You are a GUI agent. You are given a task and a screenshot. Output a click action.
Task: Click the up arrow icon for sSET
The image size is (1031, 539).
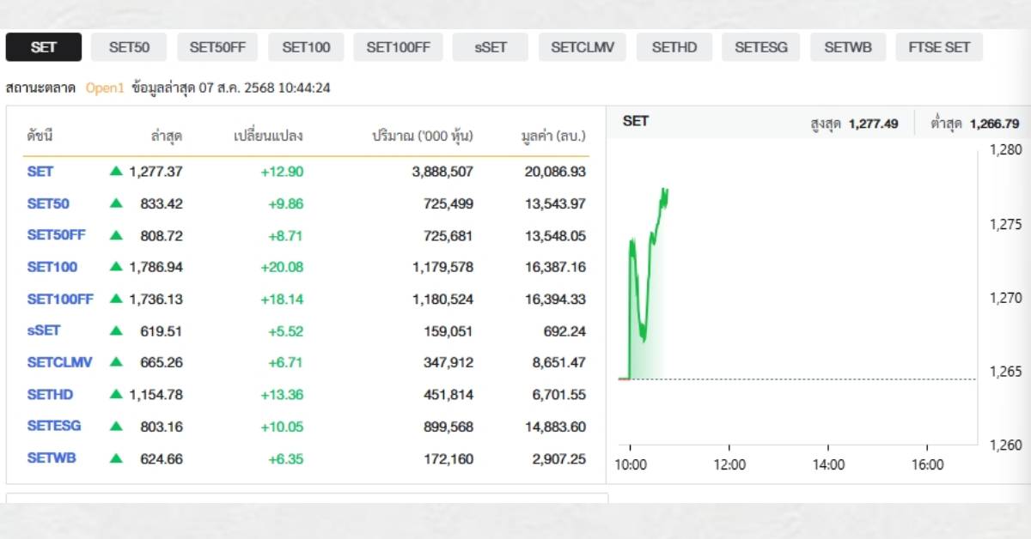click(116, 330)
